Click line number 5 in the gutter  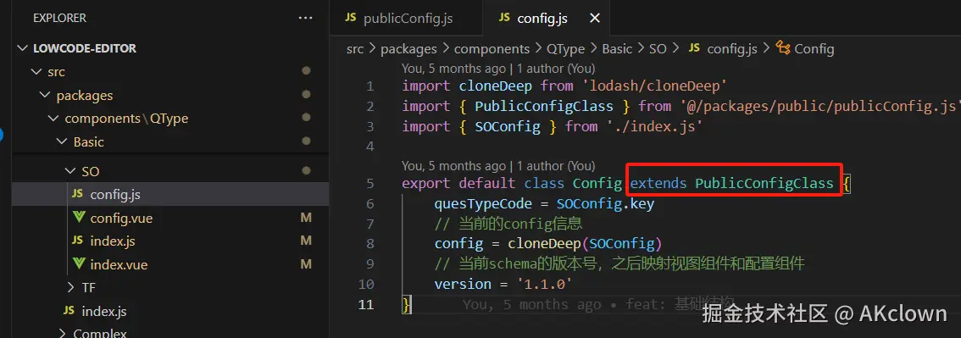coord(369,184)
